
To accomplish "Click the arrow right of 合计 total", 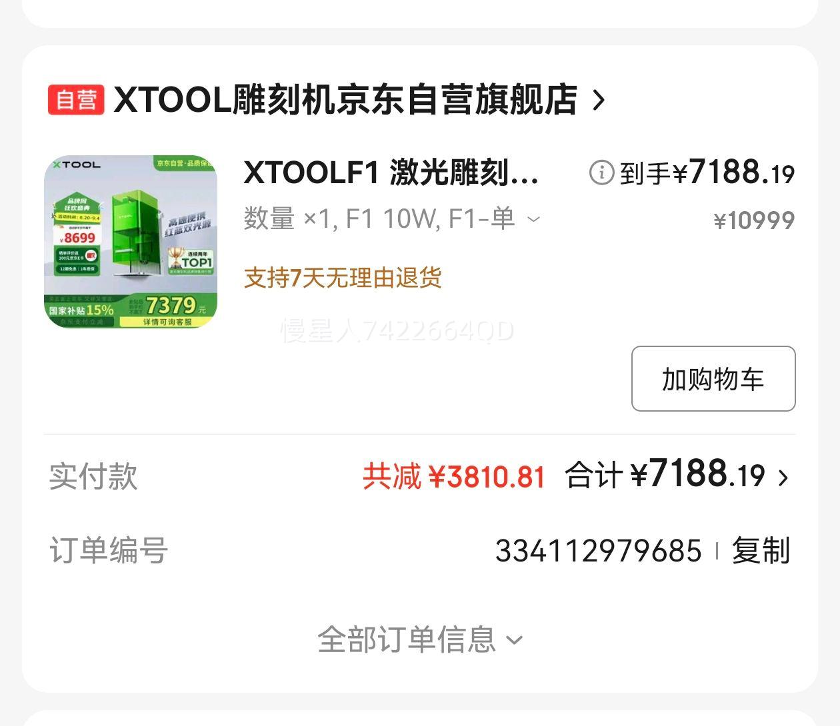I will [783, 478].
